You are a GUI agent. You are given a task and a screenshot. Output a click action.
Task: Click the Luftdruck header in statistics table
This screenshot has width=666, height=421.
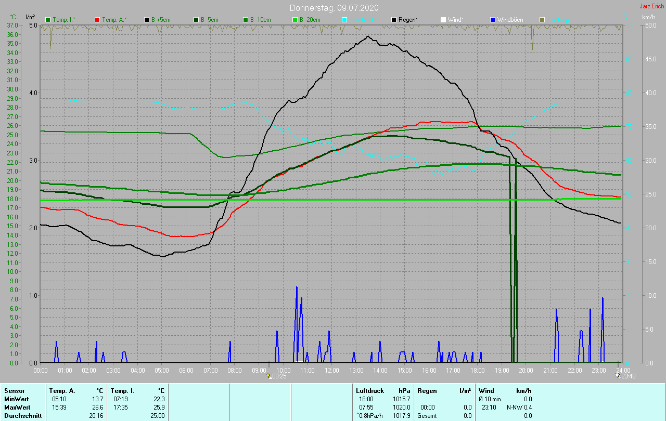click(369, 390)
